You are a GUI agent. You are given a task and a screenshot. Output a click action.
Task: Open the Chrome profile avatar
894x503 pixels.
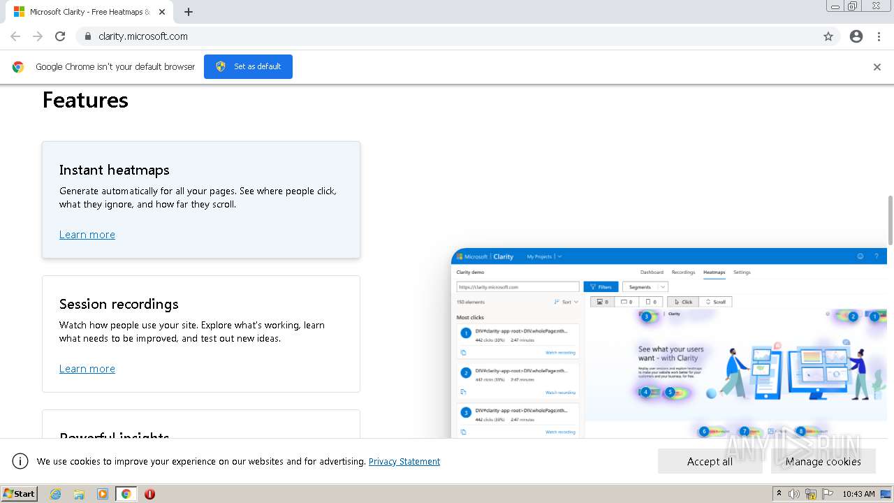(x=856, y=36)
